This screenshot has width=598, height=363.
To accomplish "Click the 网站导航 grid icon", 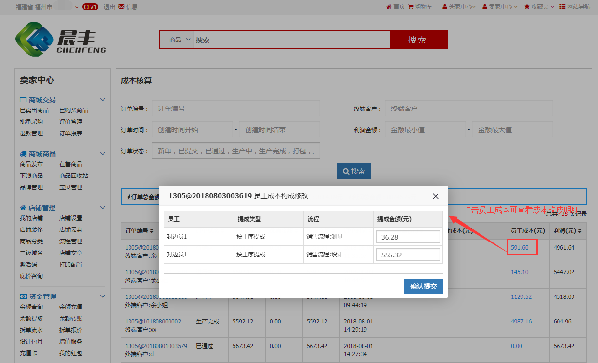I will [x=562, y=7].
